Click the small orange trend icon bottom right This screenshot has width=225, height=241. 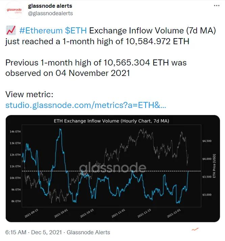(x=195, y=229)
